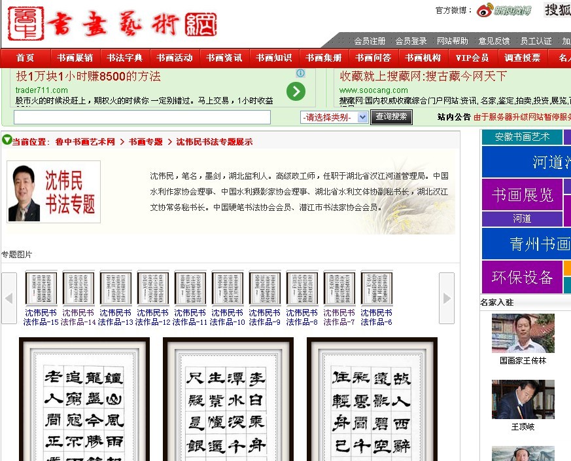Image resolution: width=571 pixels, height=461 pixels.
Task: Open the VIP会员 navigation item
Action: (472, 58)
